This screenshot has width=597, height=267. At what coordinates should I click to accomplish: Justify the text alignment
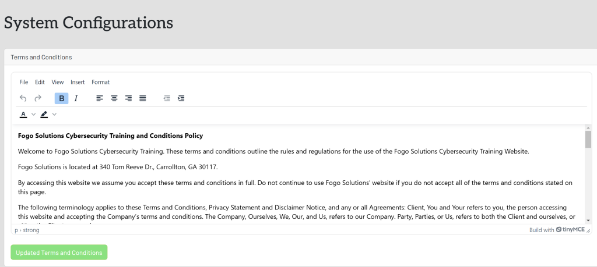[x=143, y=98]
